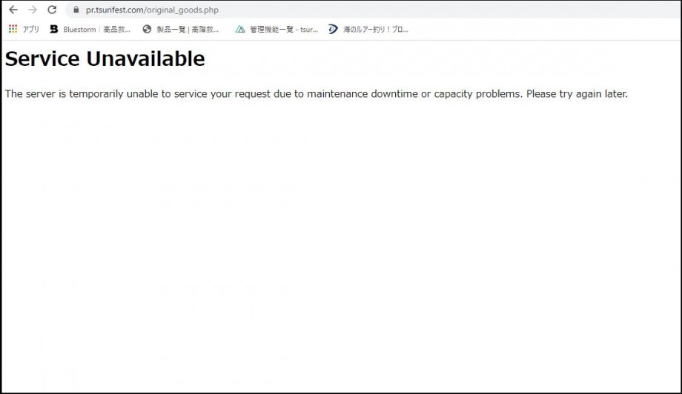This screenshot has height=394, width=682.
Task: Open the アプリ apps grid shortcut
Action: click(24, 29)
